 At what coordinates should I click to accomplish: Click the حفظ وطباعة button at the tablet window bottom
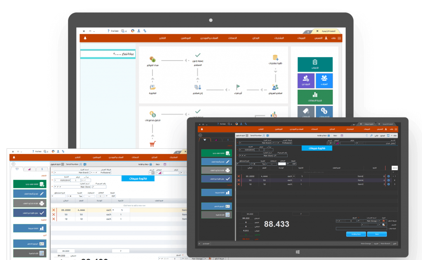pos(356,234)
